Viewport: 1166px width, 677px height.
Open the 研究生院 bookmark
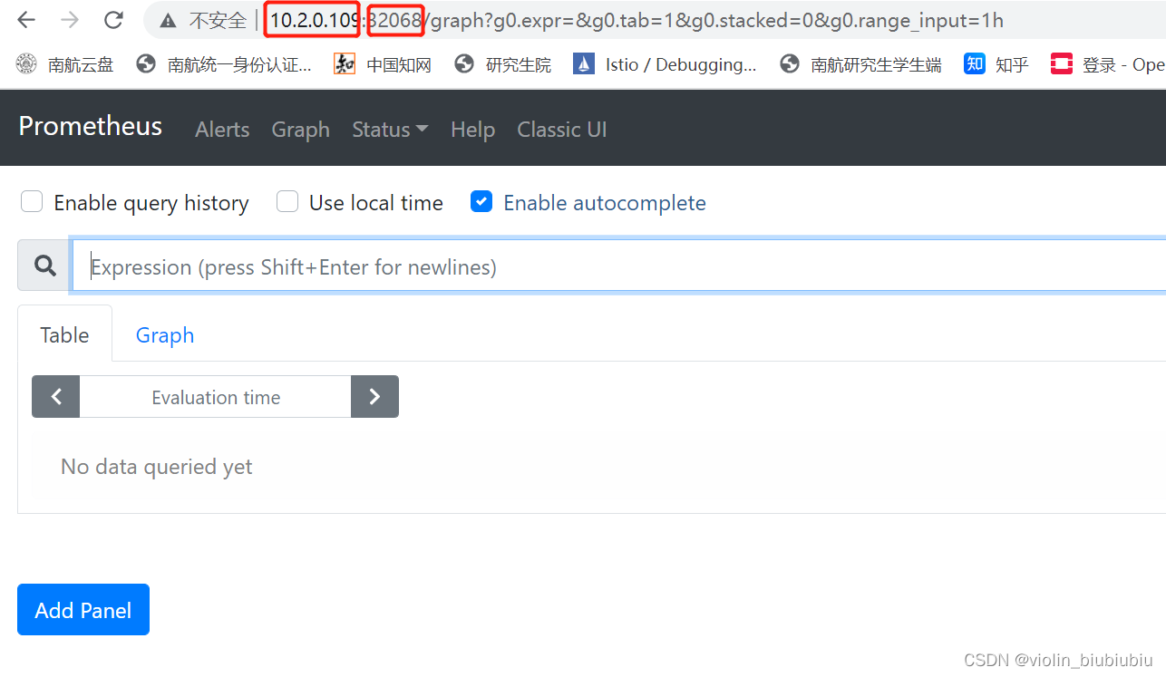[x=502, y=64]
